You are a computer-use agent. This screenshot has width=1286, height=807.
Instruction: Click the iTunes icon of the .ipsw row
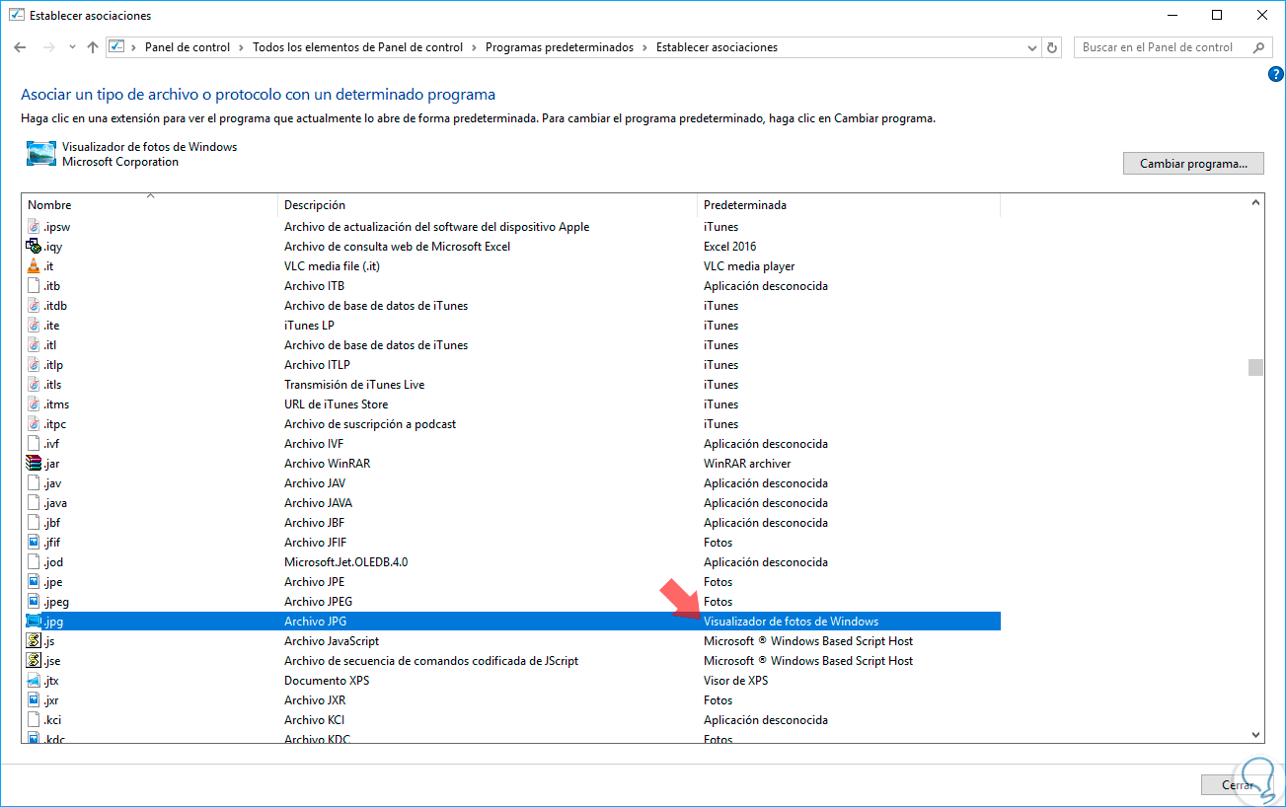point(34,227)
